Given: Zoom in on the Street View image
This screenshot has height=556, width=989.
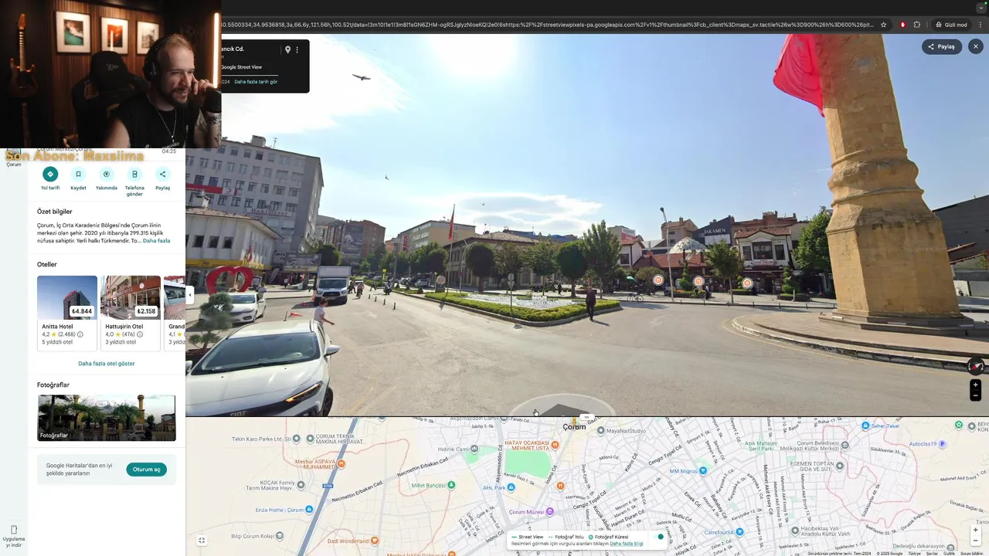Looking at the screenshot, I should pos(976,385).
